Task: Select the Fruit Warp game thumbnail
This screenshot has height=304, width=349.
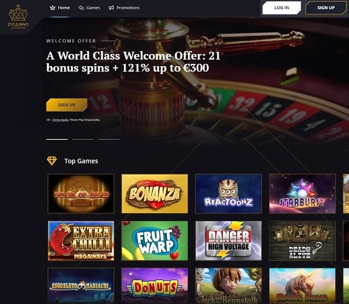Action: click(x=155, y=241)
